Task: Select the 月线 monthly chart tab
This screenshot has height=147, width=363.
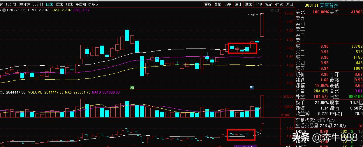Action: click(x=69, y=4)
